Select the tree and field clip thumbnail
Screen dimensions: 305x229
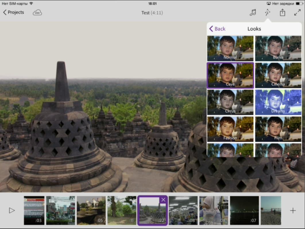(122, 210)
